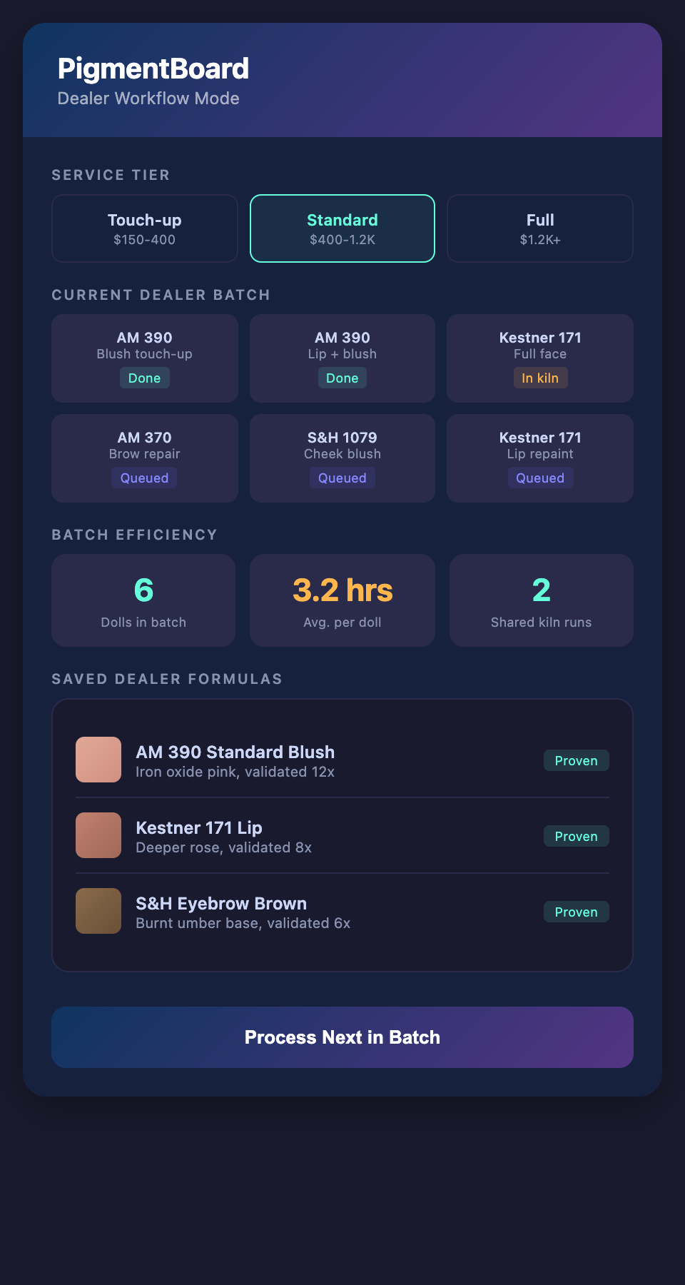Select the S&H Eyebrow Brown swatch
Viewport: 685px width, 1285px height.
tap(98, 911)
